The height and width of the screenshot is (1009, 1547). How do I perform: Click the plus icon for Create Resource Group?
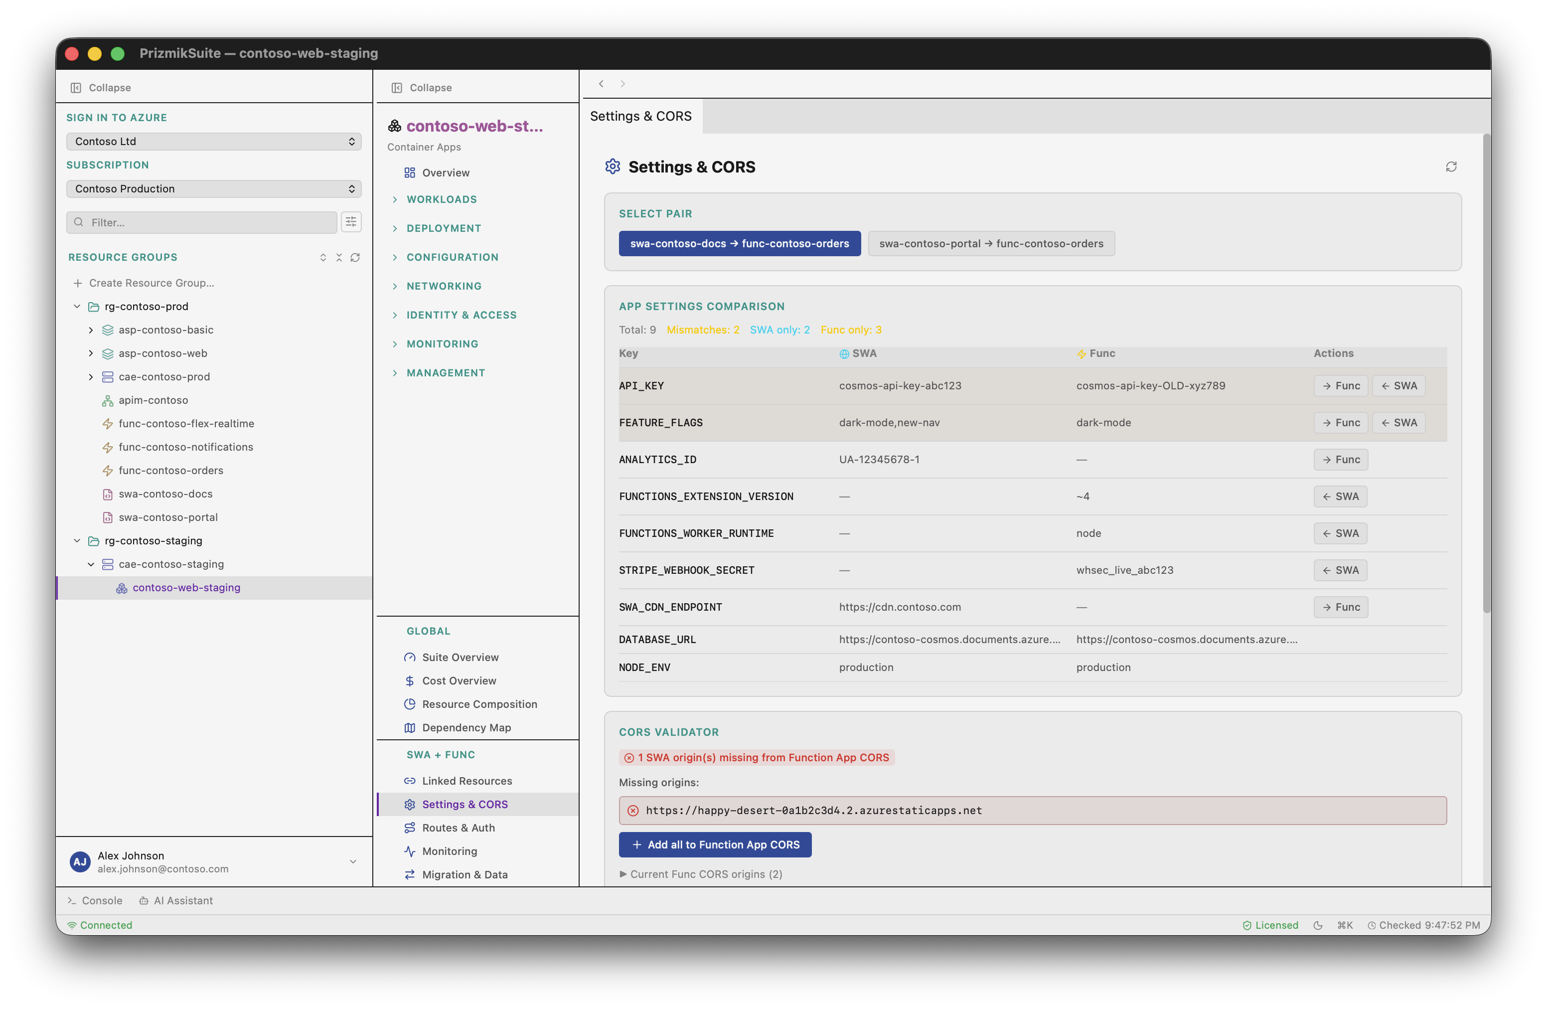coord(78,283)
